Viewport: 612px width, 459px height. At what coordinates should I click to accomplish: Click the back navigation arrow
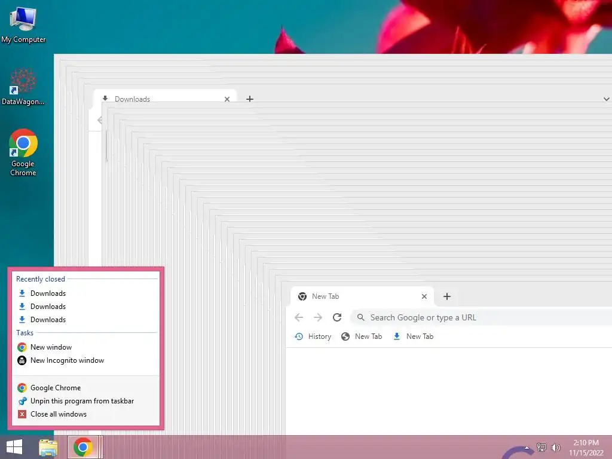pos(299,317)
